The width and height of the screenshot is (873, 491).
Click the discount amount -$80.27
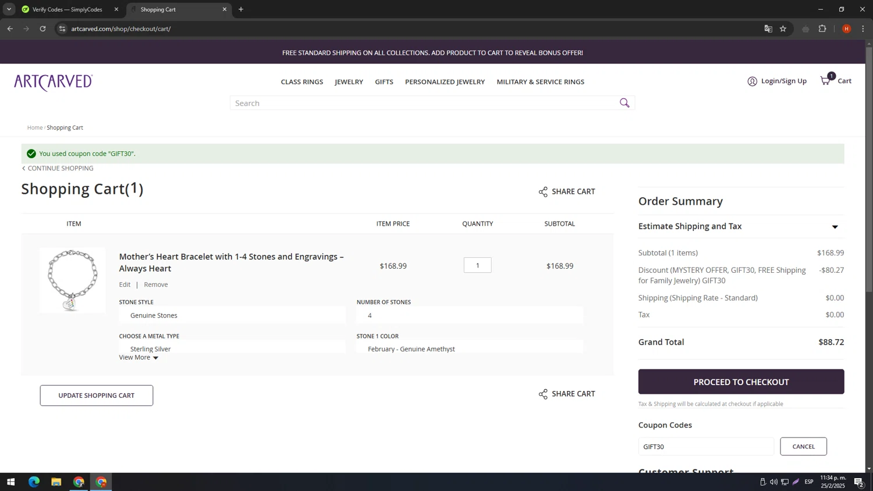(831, 270)
